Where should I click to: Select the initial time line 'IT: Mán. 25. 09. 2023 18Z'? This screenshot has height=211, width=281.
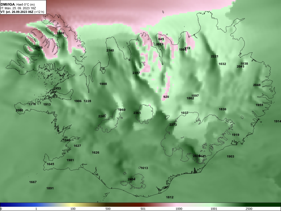[x=18, y=8]
